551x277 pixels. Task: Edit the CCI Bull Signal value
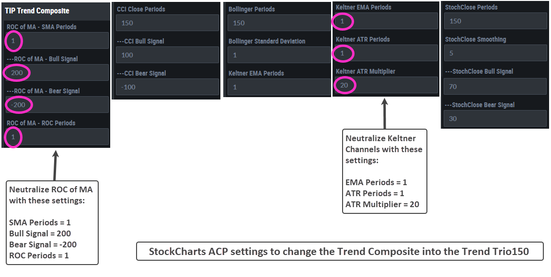tap(168, 55)
